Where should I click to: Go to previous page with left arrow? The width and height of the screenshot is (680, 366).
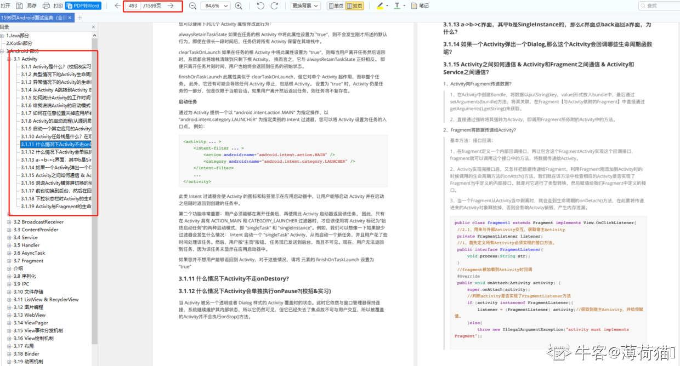pos(117,5)
